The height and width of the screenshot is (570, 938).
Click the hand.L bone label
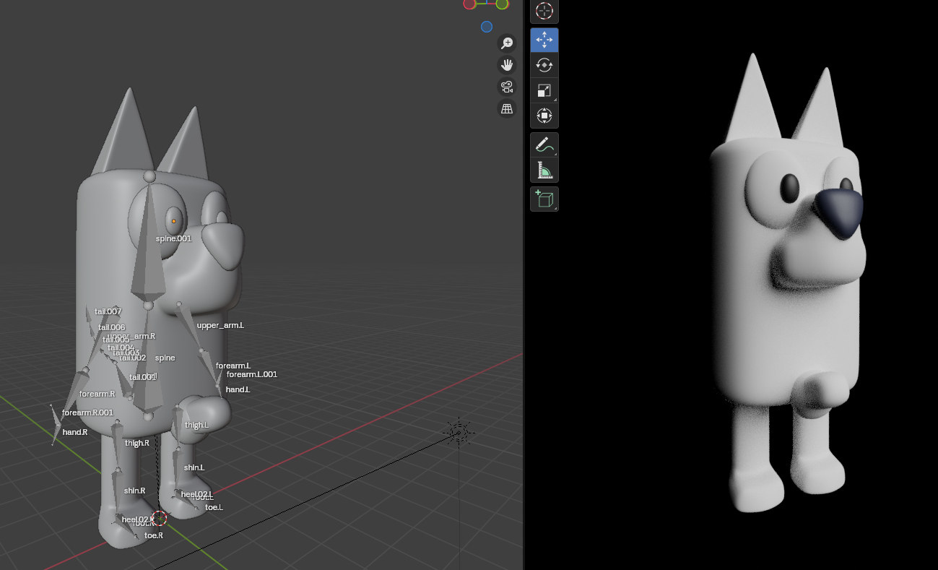(238, 389)
